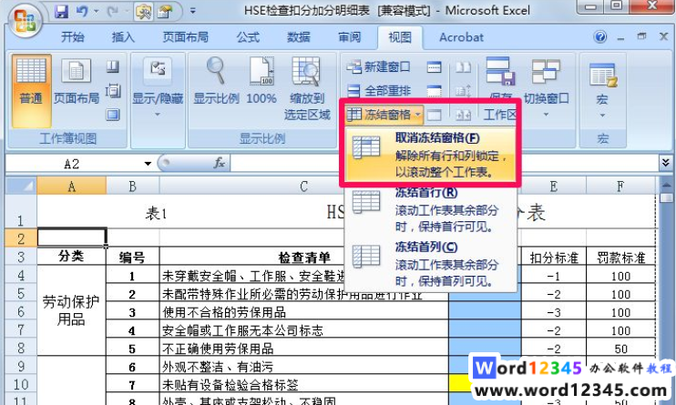Click the Name Box showing A2

[73, 164]
